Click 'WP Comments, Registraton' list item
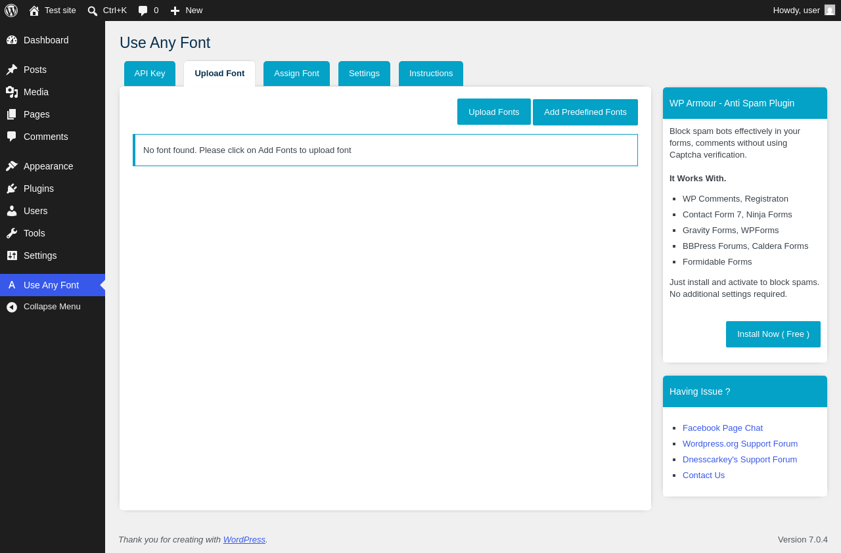This screenshot has height=553, width=841. (735, 199)
